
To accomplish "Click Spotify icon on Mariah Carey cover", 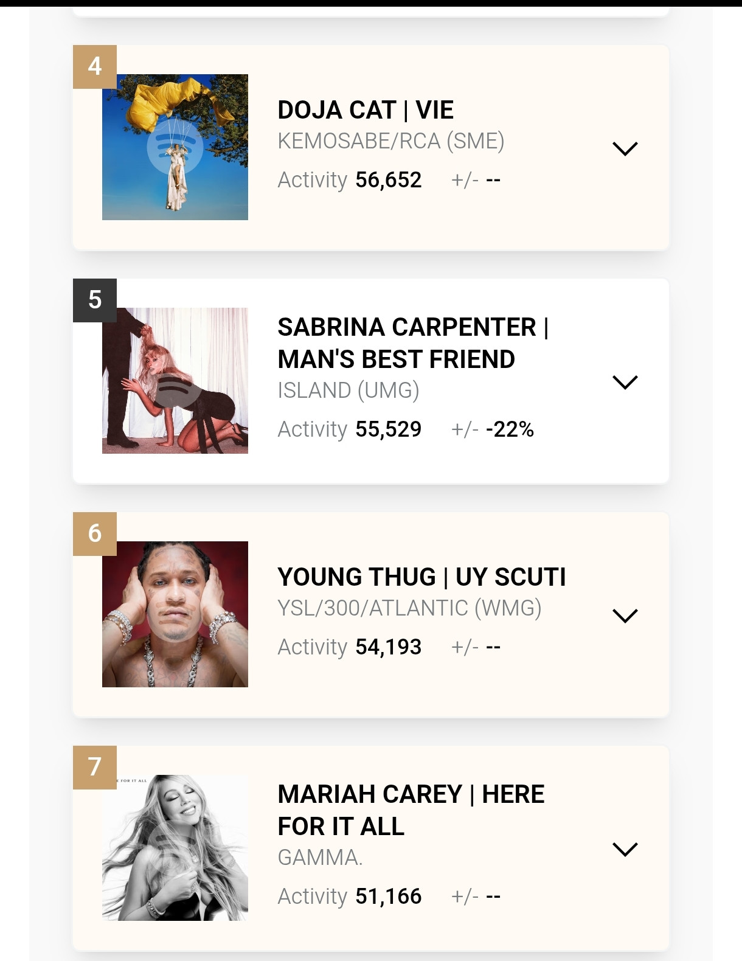I will tap(175, 848).
